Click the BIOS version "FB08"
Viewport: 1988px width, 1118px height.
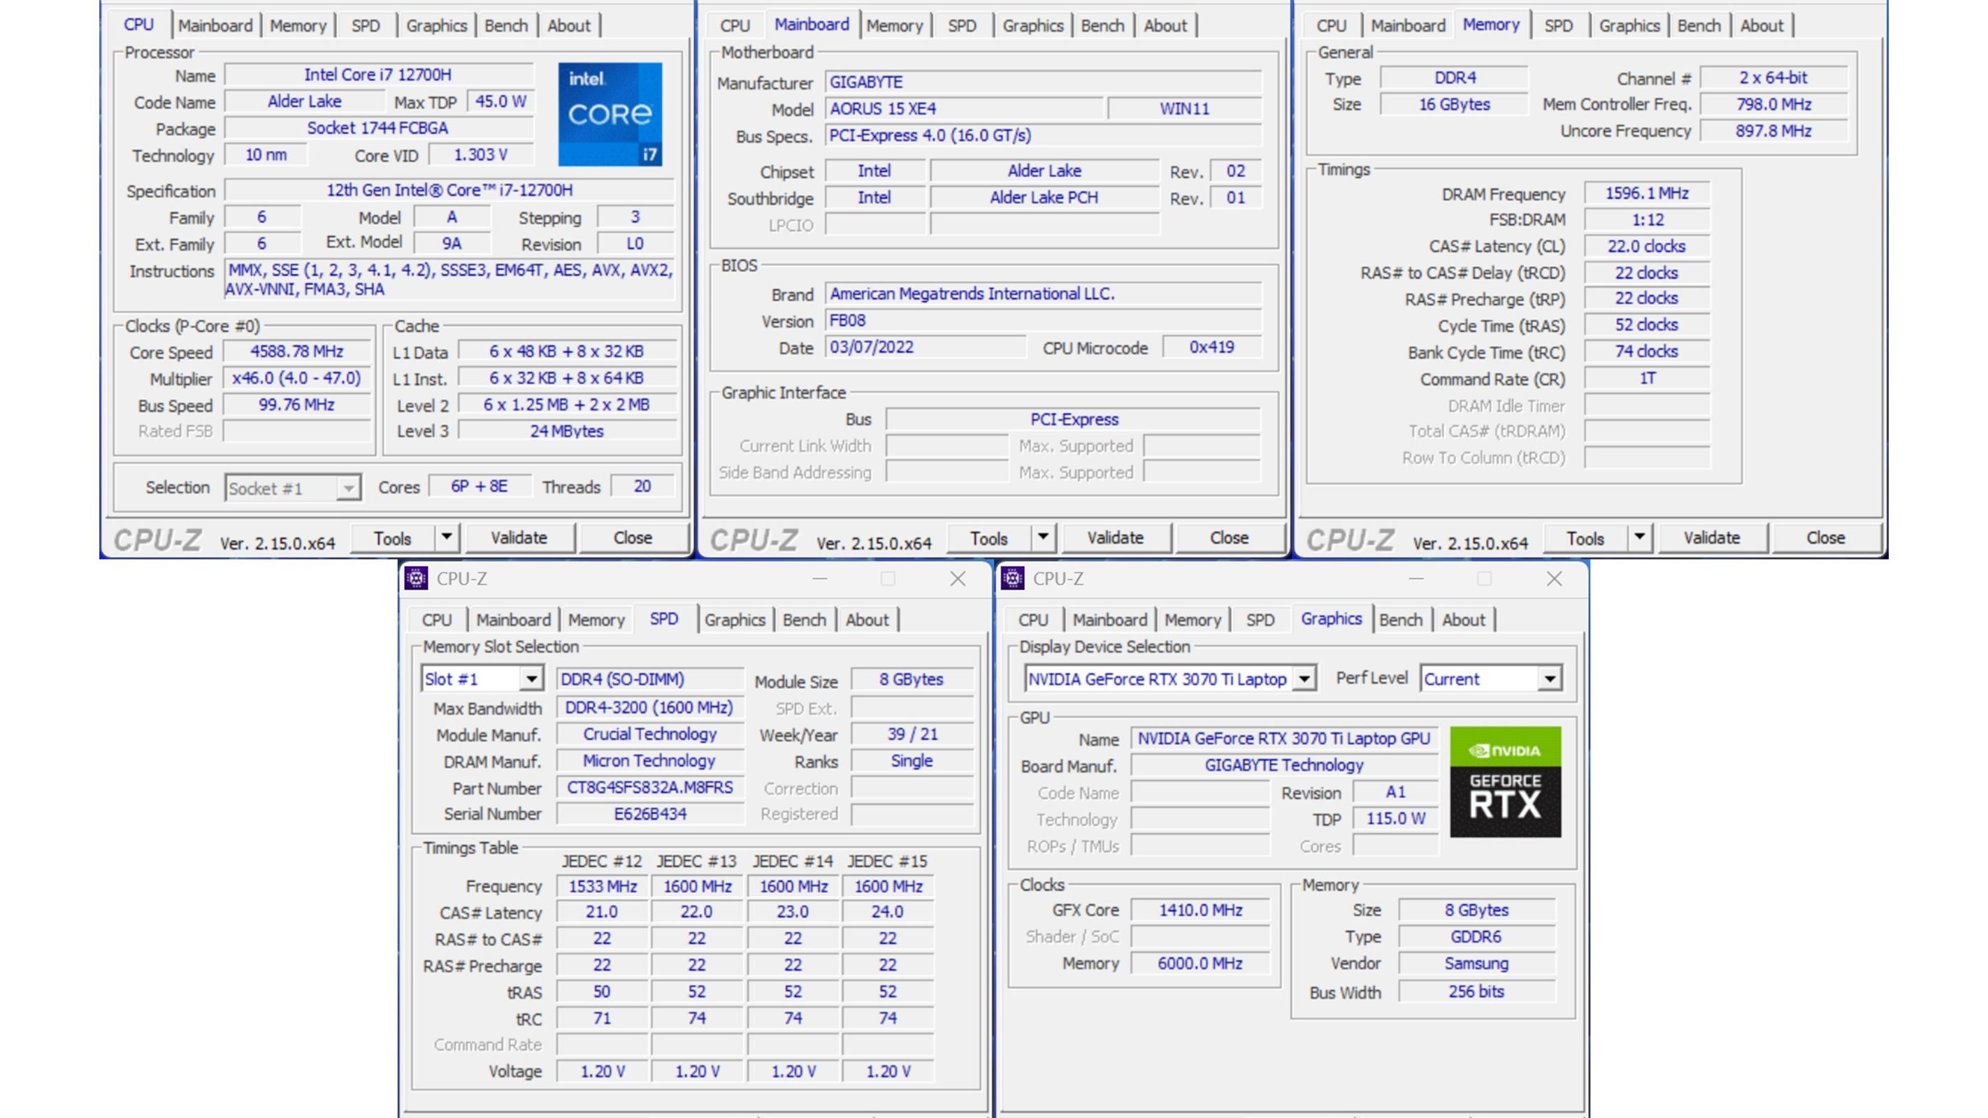1044,320
